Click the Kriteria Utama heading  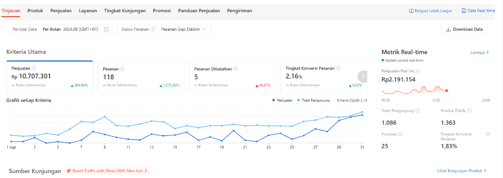[x=26, y=52]
